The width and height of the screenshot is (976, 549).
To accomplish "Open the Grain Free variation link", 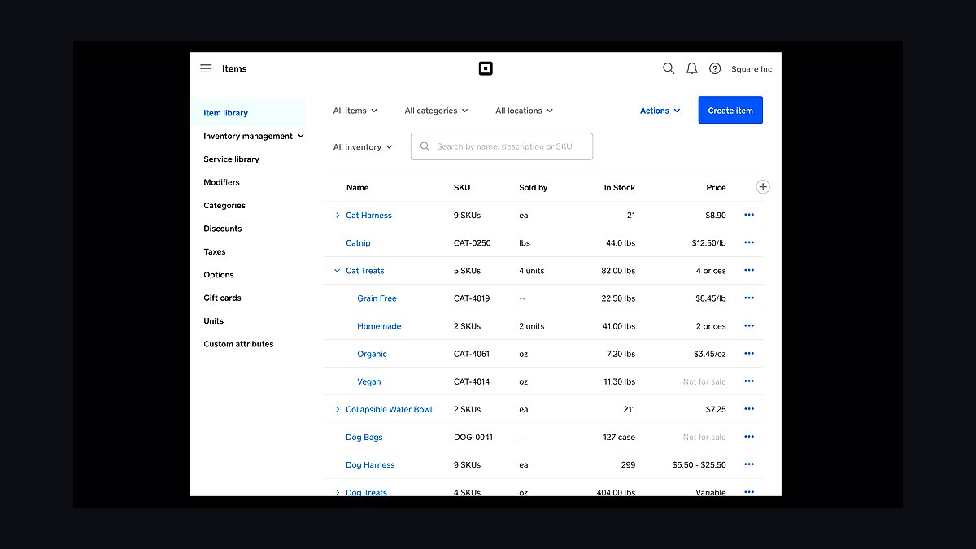I will coord(377,298).
